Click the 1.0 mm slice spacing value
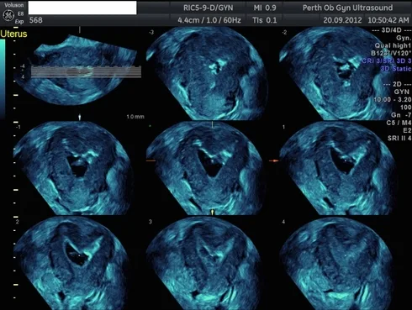 [x=135, y=117]
